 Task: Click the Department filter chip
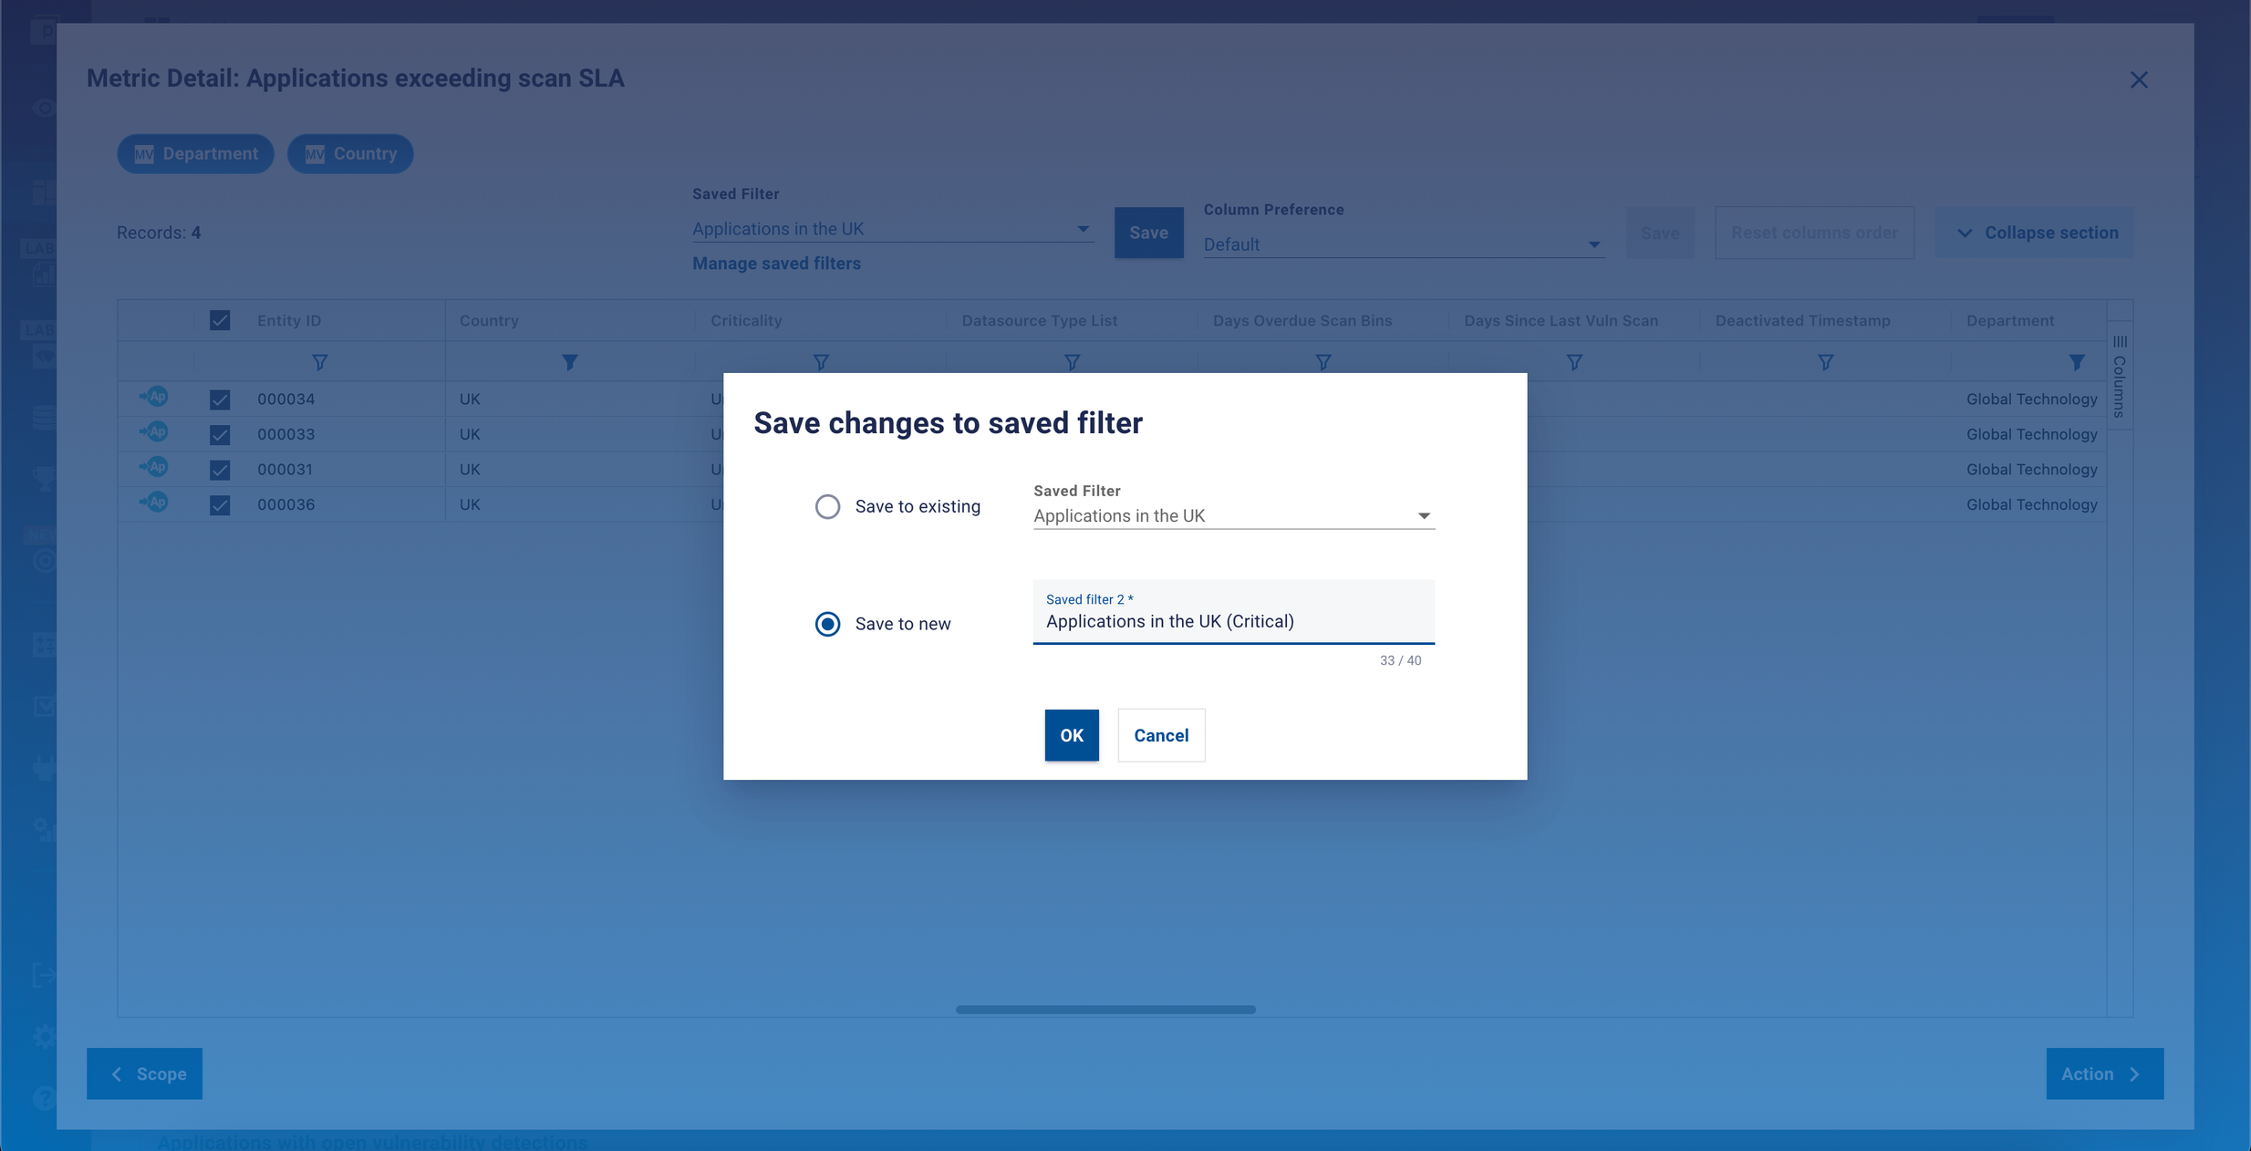tap(195, 153)
